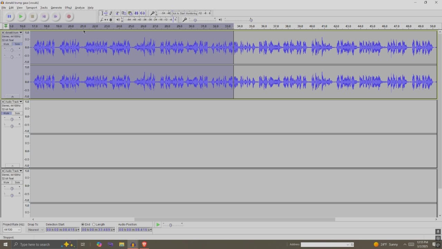The height and width of the screenshot is (249, 442).
Task: Open the Transport menu
Action: coord(31,8)
